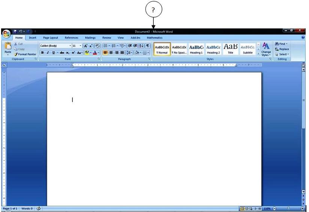Screen dimensions: 309x212
Task: Open the Mailings tab
Action: [x=90, y=38]
